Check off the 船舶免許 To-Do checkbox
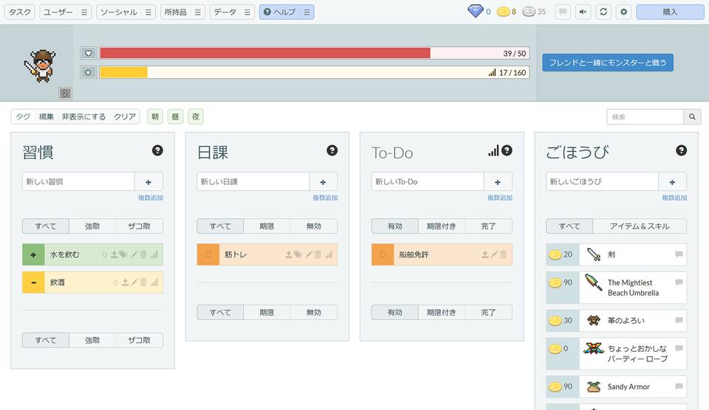 pos(383,254)
